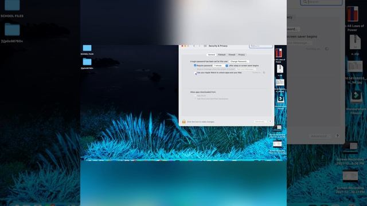The height and width of the screenshot is (206, 367).
Task: Open help with the question mark button
Action: [x=270, y=121]
